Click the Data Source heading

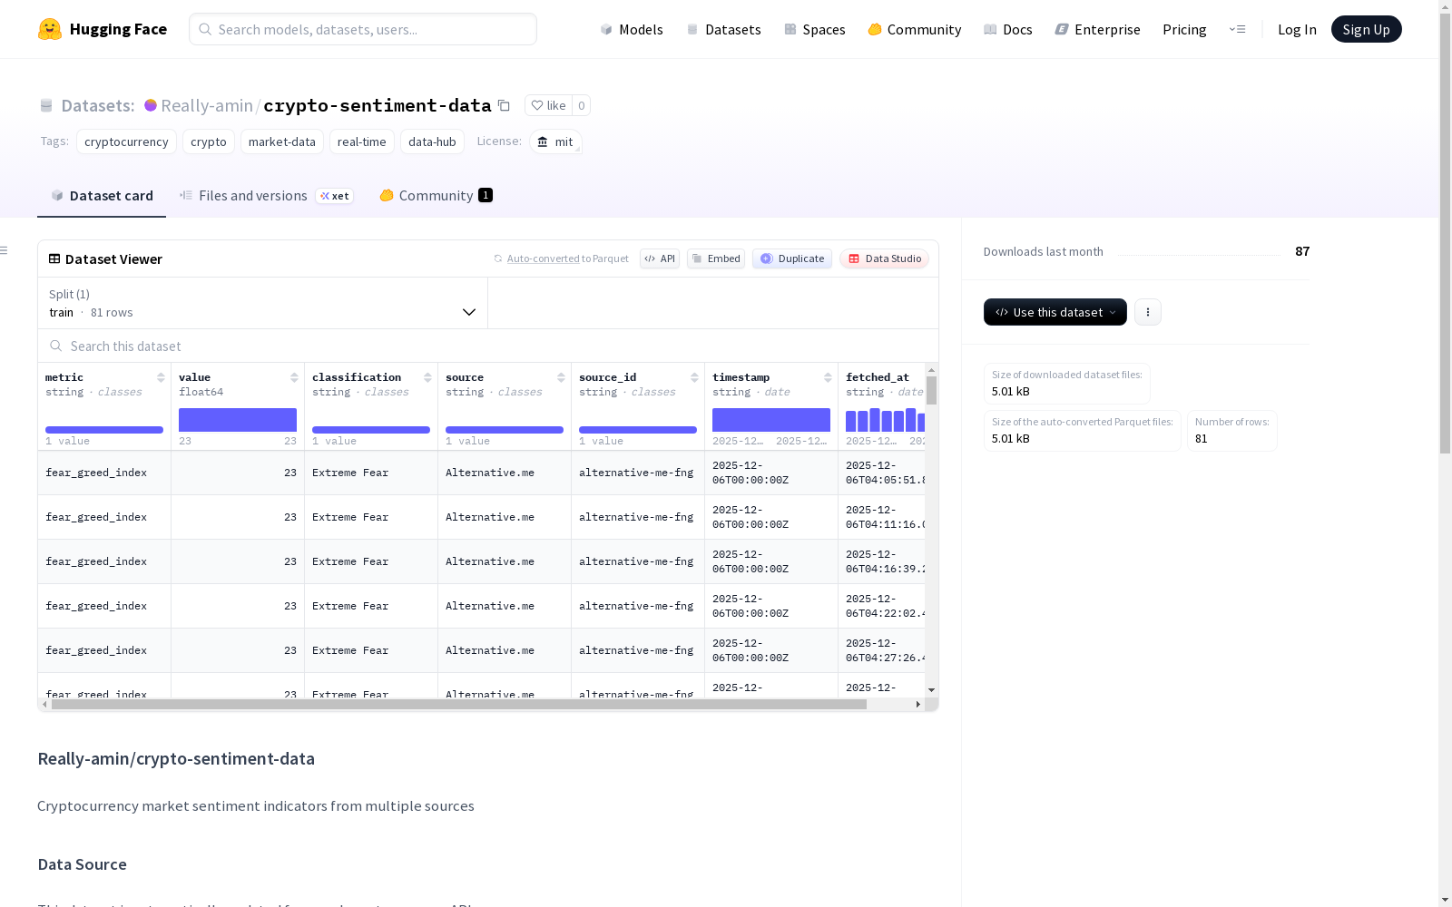point(82,864)
